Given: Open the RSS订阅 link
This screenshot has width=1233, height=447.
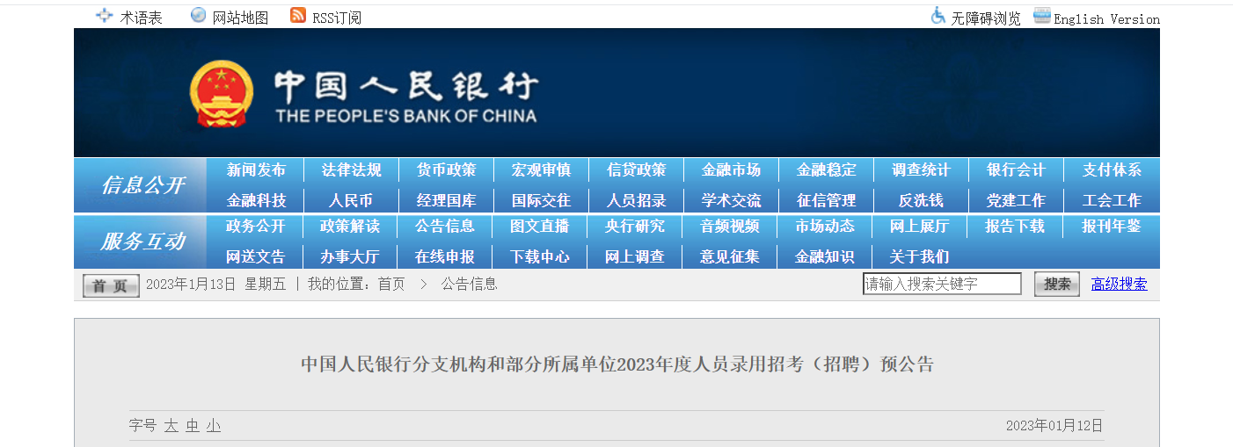Looking at the screenshot, I should [337, 18].
